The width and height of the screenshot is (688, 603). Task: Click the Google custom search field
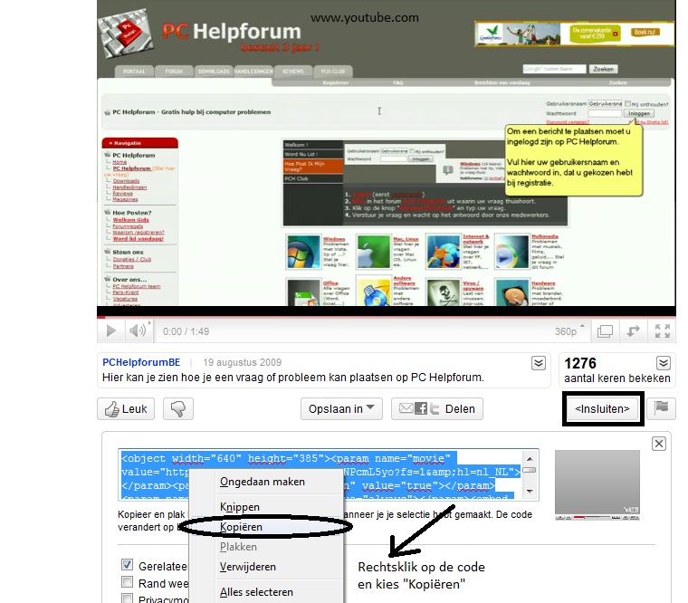(554, 69)
